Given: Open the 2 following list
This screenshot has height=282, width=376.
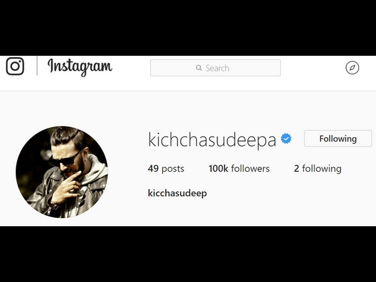Looking at the screenshot, I should click(x=318, y=169).
